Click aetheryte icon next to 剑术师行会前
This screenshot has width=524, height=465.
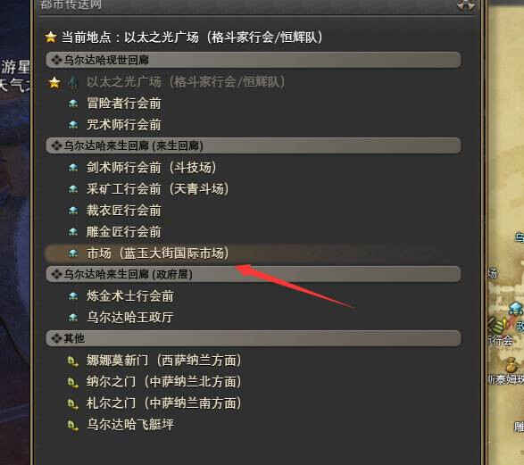tap(73, 168)
